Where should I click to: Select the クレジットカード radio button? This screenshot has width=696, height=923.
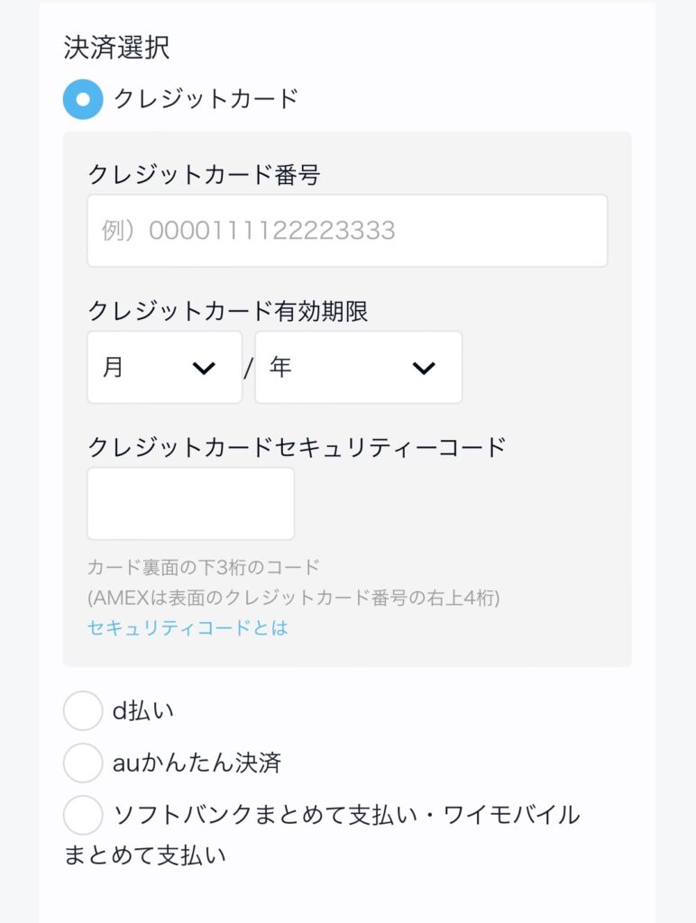pyautogui.click(x=83, y=99)
